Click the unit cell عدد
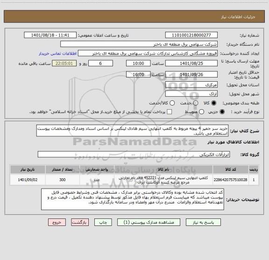The height and width of the screenshot is (260, 269). (97, 180)
